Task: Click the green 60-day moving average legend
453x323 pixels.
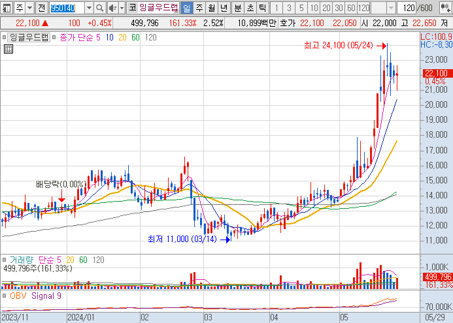Action: click(x=135, y=37)
